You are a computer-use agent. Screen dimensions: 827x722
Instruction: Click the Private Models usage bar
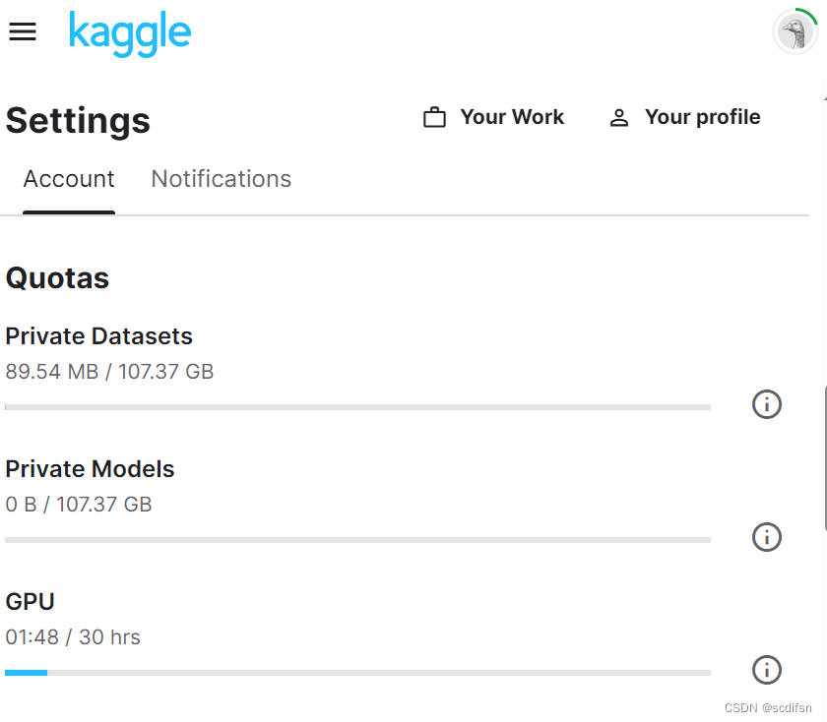[357, 539]
